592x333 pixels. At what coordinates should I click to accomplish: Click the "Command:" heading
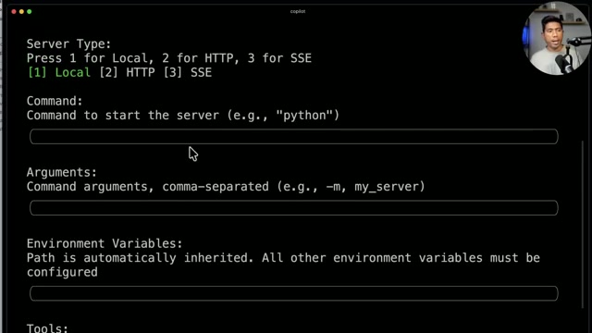click(55, 101)
